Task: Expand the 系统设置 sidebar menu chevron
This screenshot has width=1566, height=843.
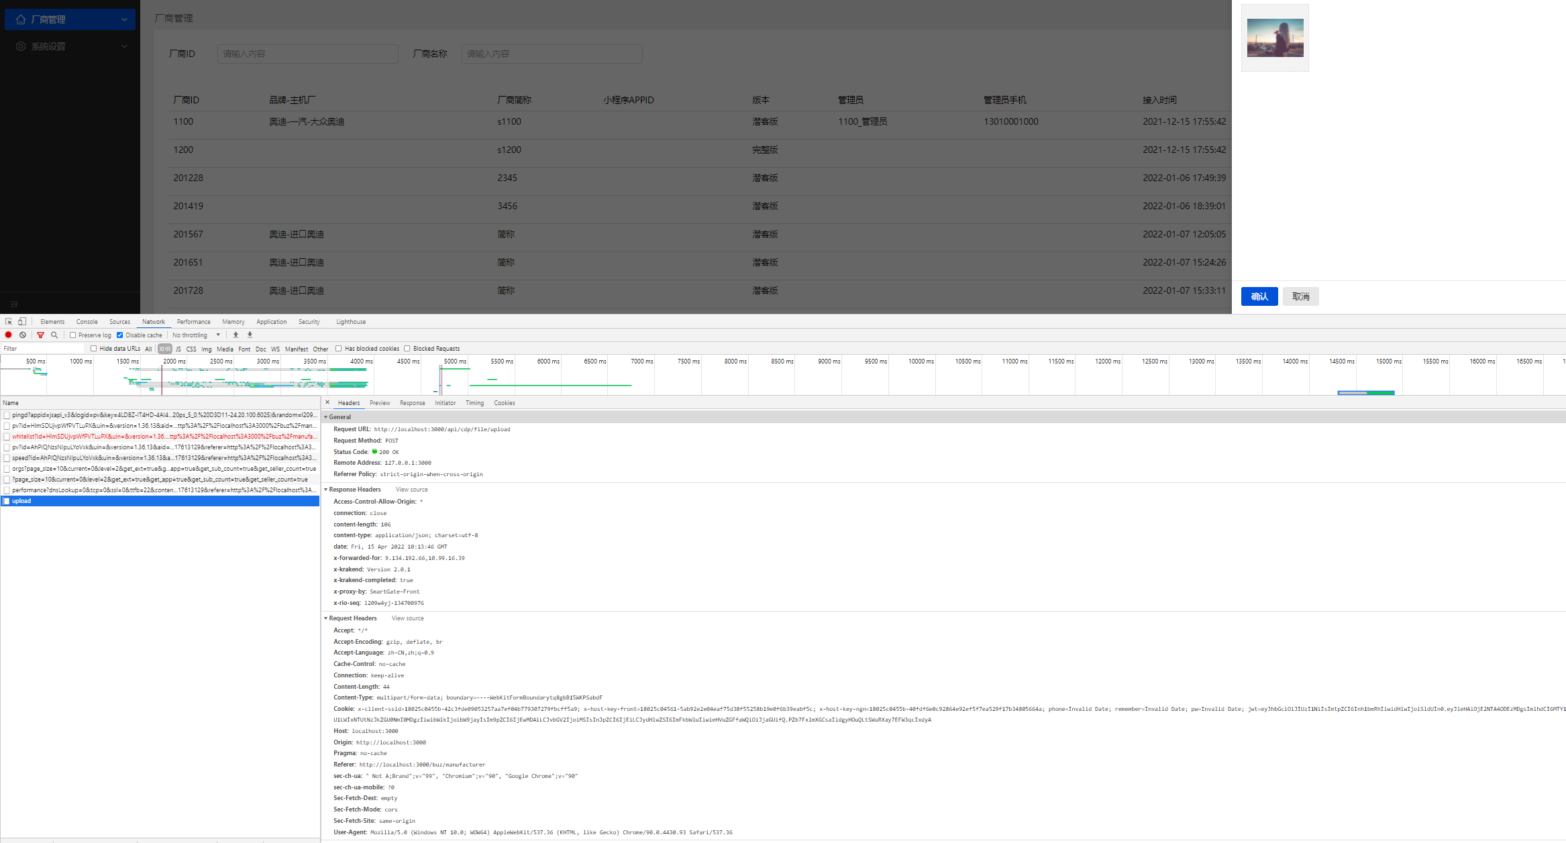Action: [x=124, y=46]
